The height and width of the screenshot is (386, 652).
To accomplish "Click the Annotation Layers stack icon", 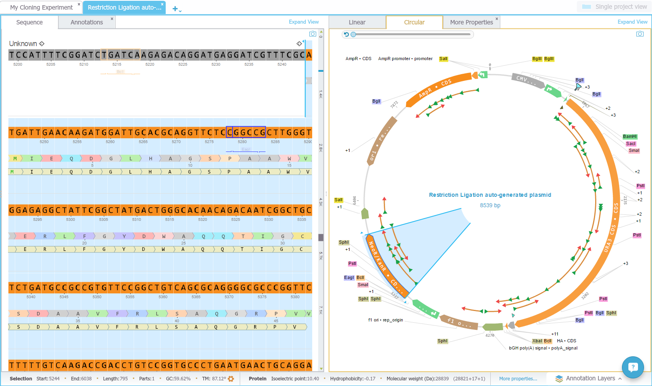I will tap(559, 379).
